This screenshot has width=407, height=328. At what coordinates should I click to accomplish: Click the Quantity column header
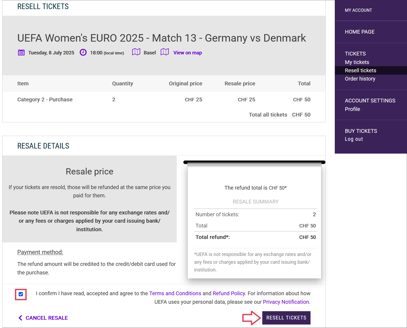coord(122,83)
